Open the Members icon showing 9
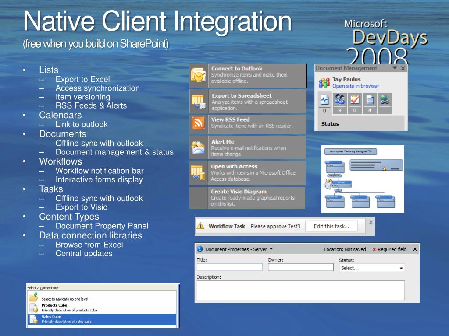 (340, 100)
